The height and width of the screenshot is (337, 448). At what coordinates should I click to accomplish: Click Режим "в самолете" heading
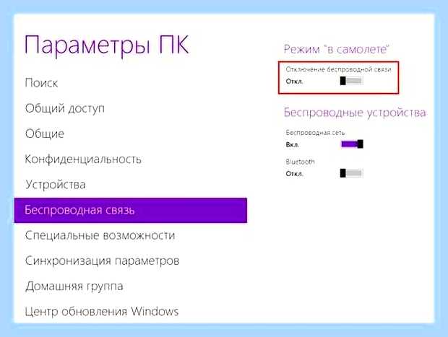pyautogui.click(x=336, y=49)
